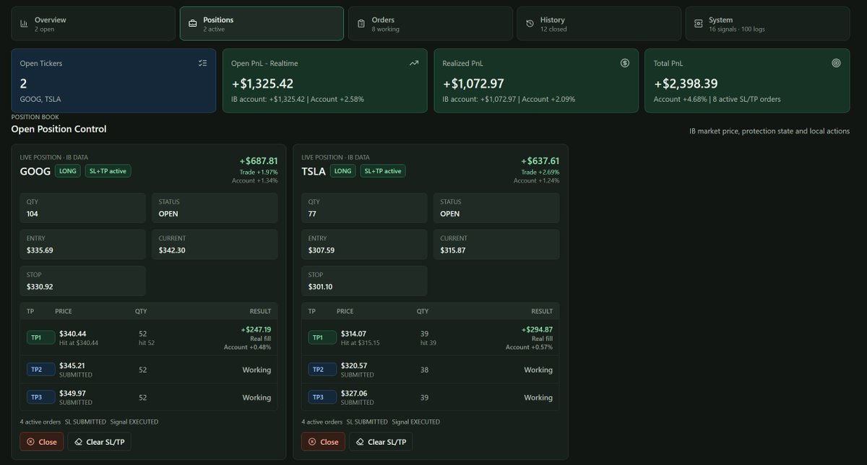The image size is (867, 465).
Task: Click the LONG badge next to TSLA
Action: [342, 171]
